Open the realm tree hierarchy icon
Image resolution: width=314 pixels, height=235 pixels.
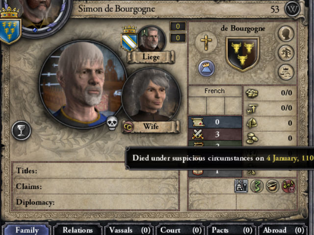click(x=286, y=72)
